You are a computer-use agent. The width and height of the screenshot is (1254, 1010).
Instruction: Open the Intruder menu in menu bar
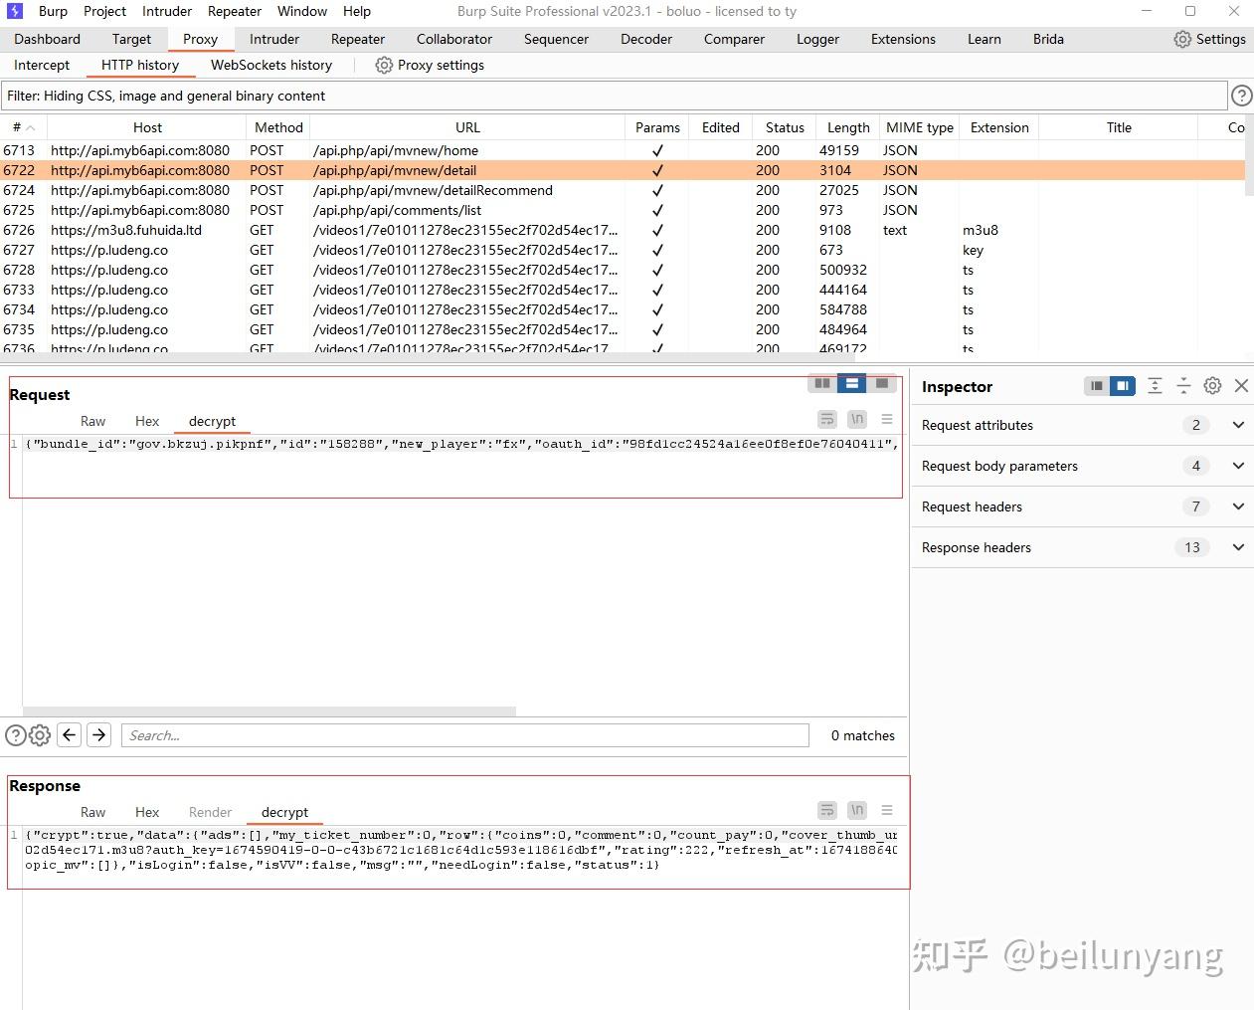click(x=167, y=11)
